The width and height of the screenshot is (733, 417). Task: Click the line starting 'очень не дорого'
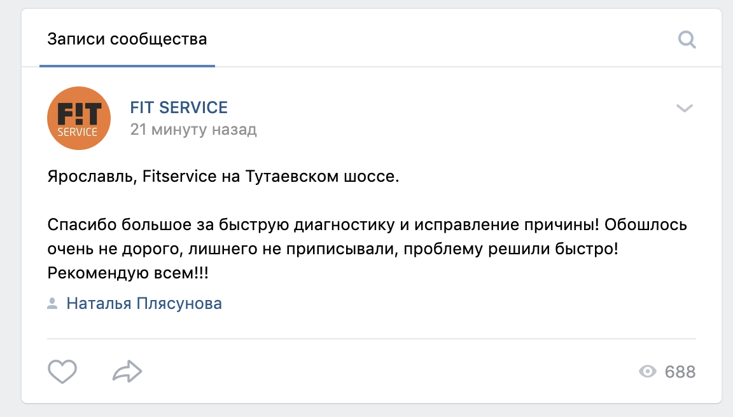point(191,249)
